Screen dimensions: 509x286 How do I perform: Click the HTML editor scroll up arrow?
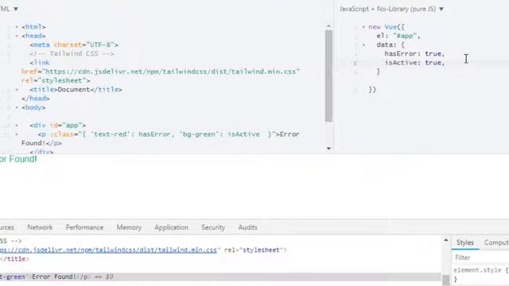click(x=328, y=26)
